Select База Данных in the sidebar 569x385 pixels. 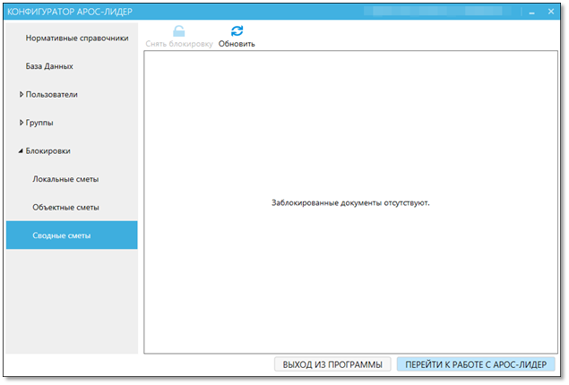click(49, 66)
